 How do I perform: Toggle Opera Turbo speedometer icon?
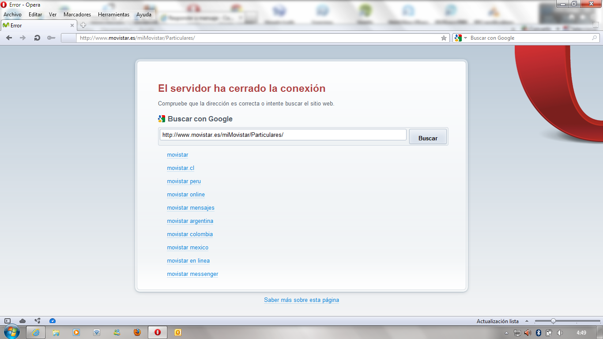(53, 321)
